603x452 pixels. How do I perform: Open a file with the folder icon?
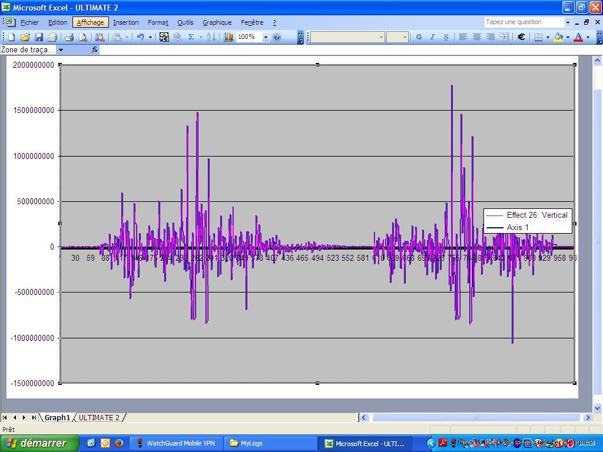tap(25, 37)
